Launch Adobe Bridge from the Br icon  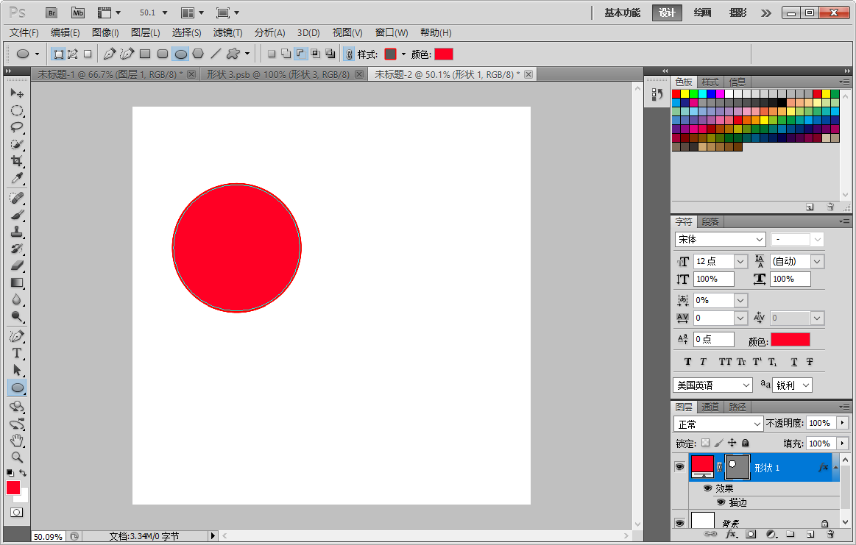pos(52,13)
